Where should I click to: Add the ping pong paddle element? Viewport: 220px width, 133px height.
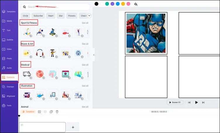coord(65,32)
